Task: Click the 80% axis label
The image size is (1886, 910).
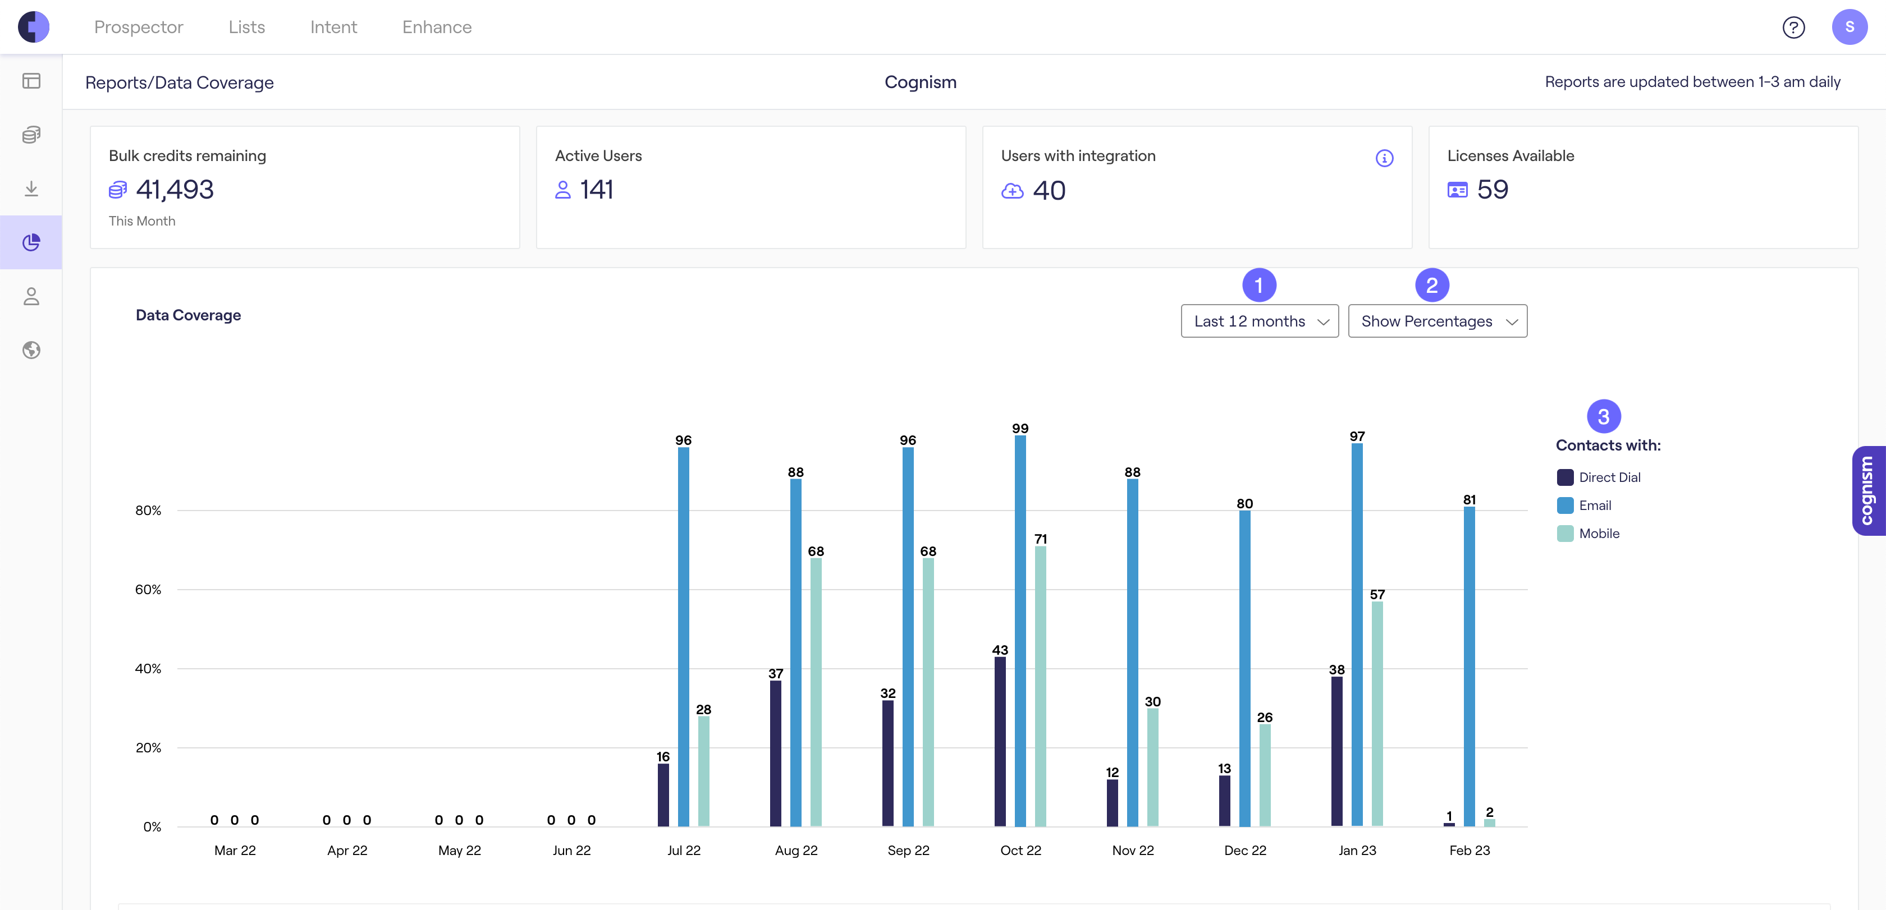Action: (148, 511)
